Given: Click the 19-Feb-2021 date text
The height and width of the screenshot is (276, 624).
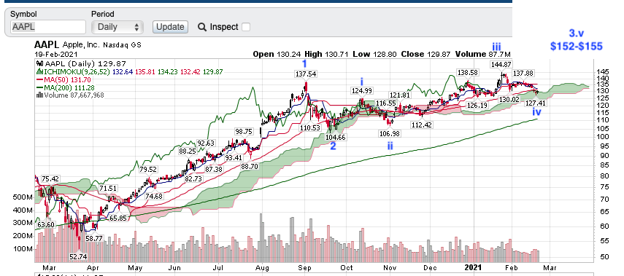Looking at the screenshot, I should tap(56, 55).
